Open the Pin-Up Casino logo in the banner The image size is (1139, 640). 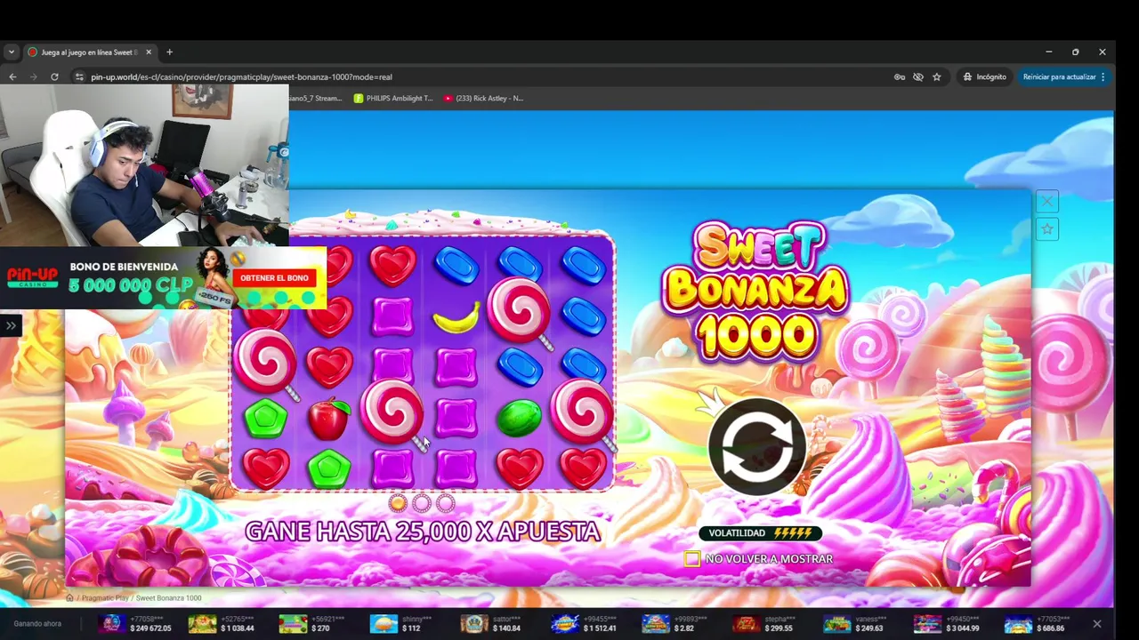[33, 278]
